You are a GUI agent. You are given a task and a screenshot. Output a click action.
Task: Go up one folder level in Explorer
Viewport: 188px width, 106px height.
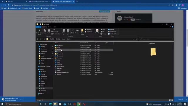coord(45,39)
